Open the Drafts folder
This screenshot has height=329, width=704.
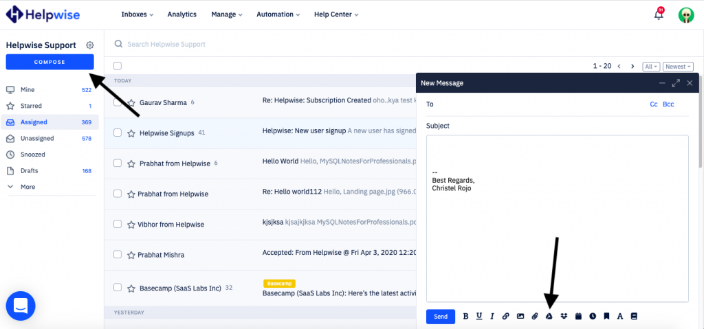pyautogui.click(x=49, y=170)
